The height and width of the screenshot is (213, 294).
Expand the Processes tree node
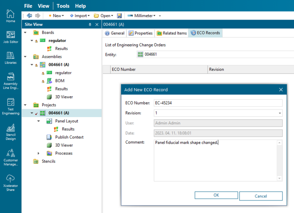38,153
